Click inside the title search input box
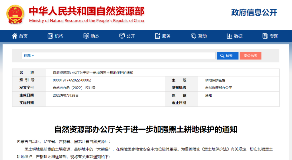 point(122,56)
